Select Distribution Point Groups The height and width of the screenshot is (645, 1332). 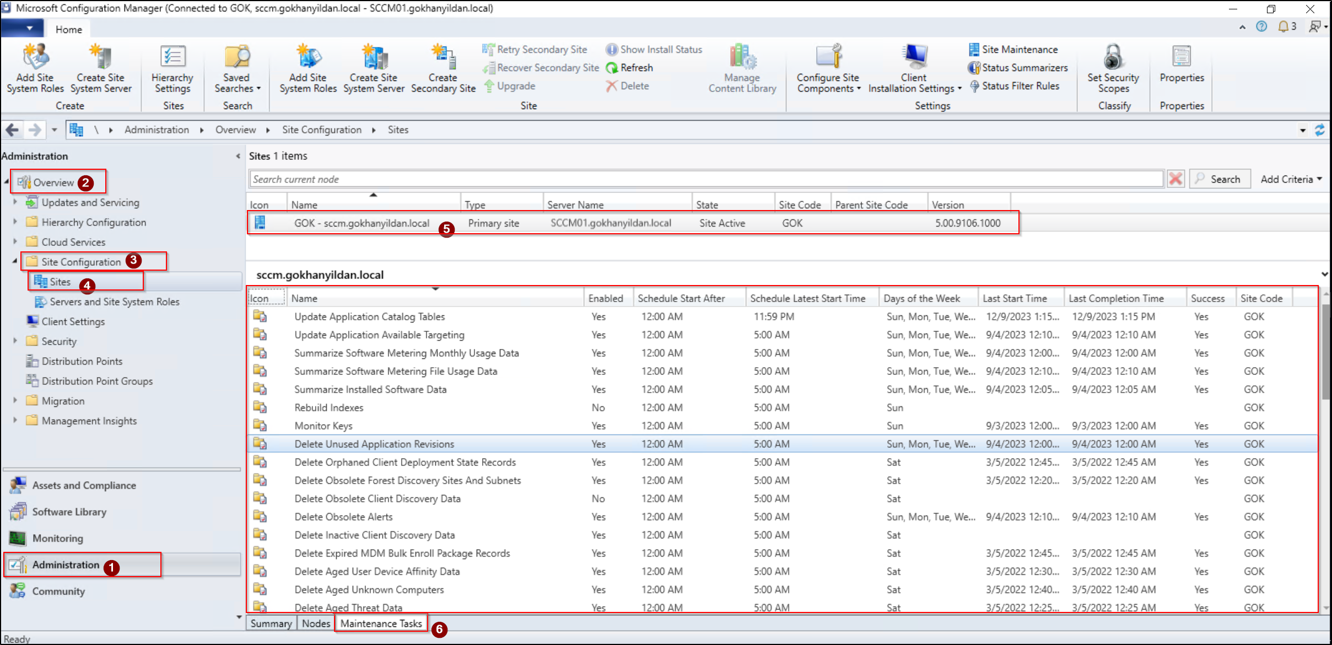point(97,381)
